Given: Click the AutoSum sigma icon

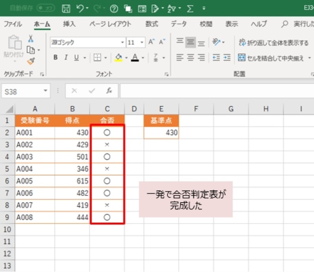Looking at the screenshot, I should point(190,8).
